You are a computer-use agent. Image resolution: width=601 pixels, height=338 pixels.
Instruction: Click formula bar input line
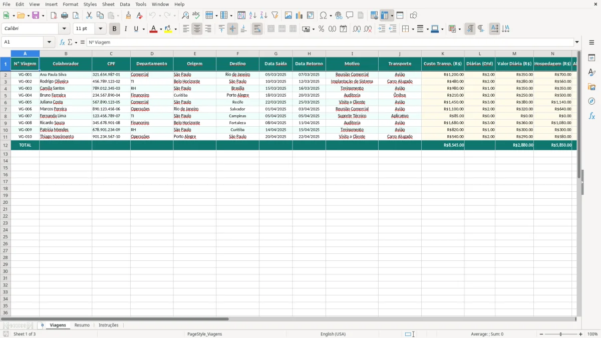pos(330,43)
